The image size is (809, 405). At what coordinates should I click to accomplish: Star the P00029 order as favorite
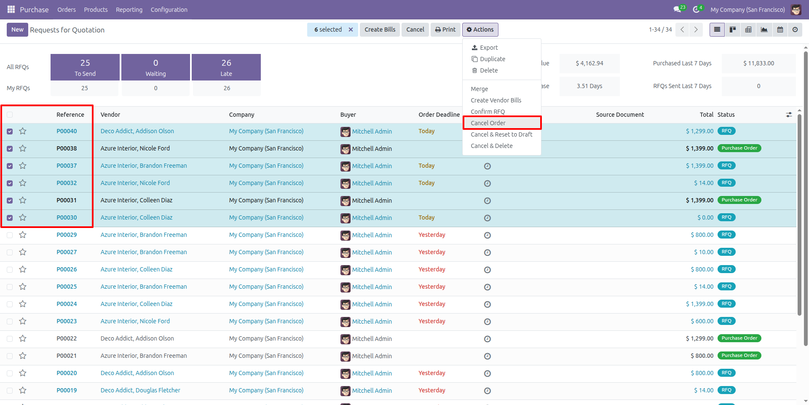(x=23, y=235)
